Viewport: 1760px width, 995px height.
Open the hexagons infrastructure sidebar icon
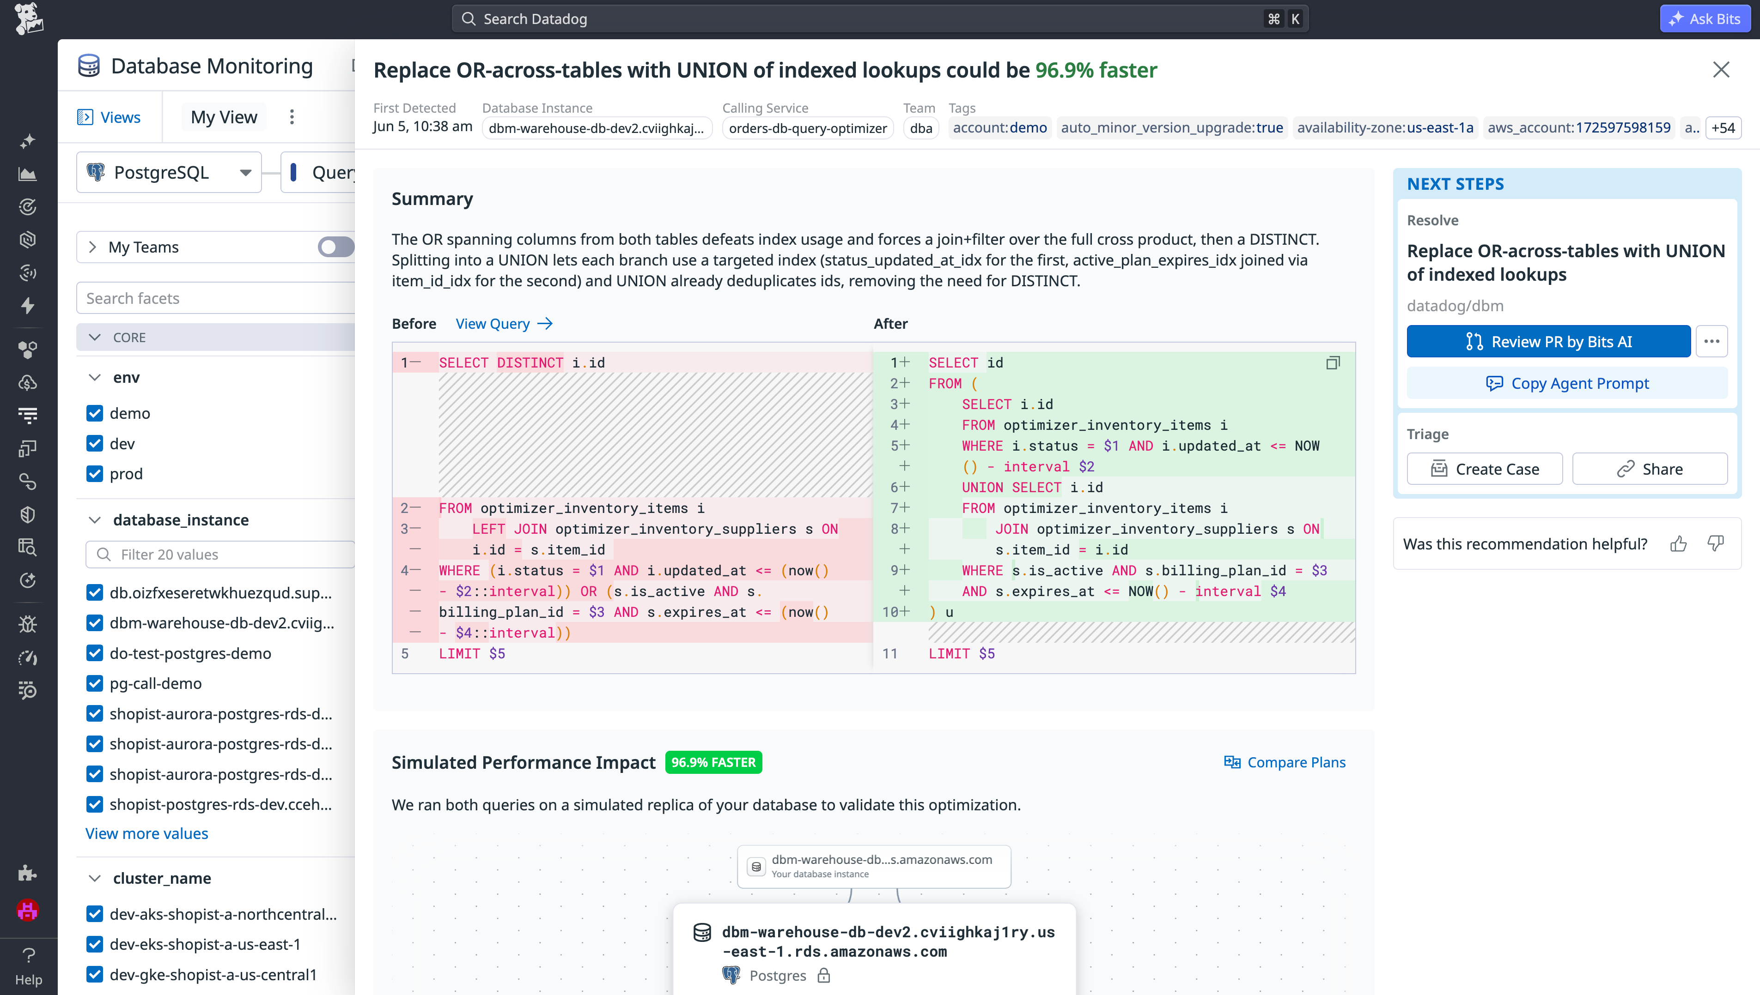(27, 350)
